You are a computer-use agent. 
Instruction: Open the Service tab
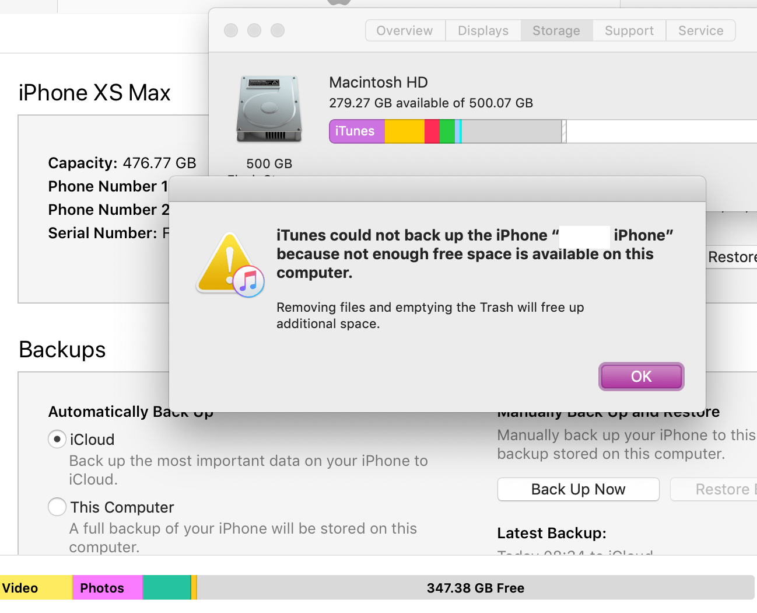pyautogui.click(x=700, y=30)
